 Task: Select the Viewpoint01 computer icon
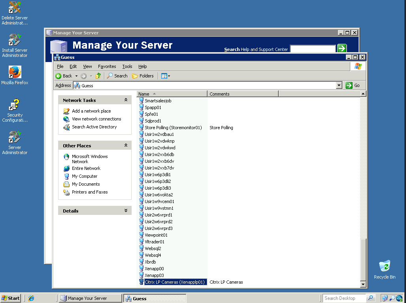[141, 235]
